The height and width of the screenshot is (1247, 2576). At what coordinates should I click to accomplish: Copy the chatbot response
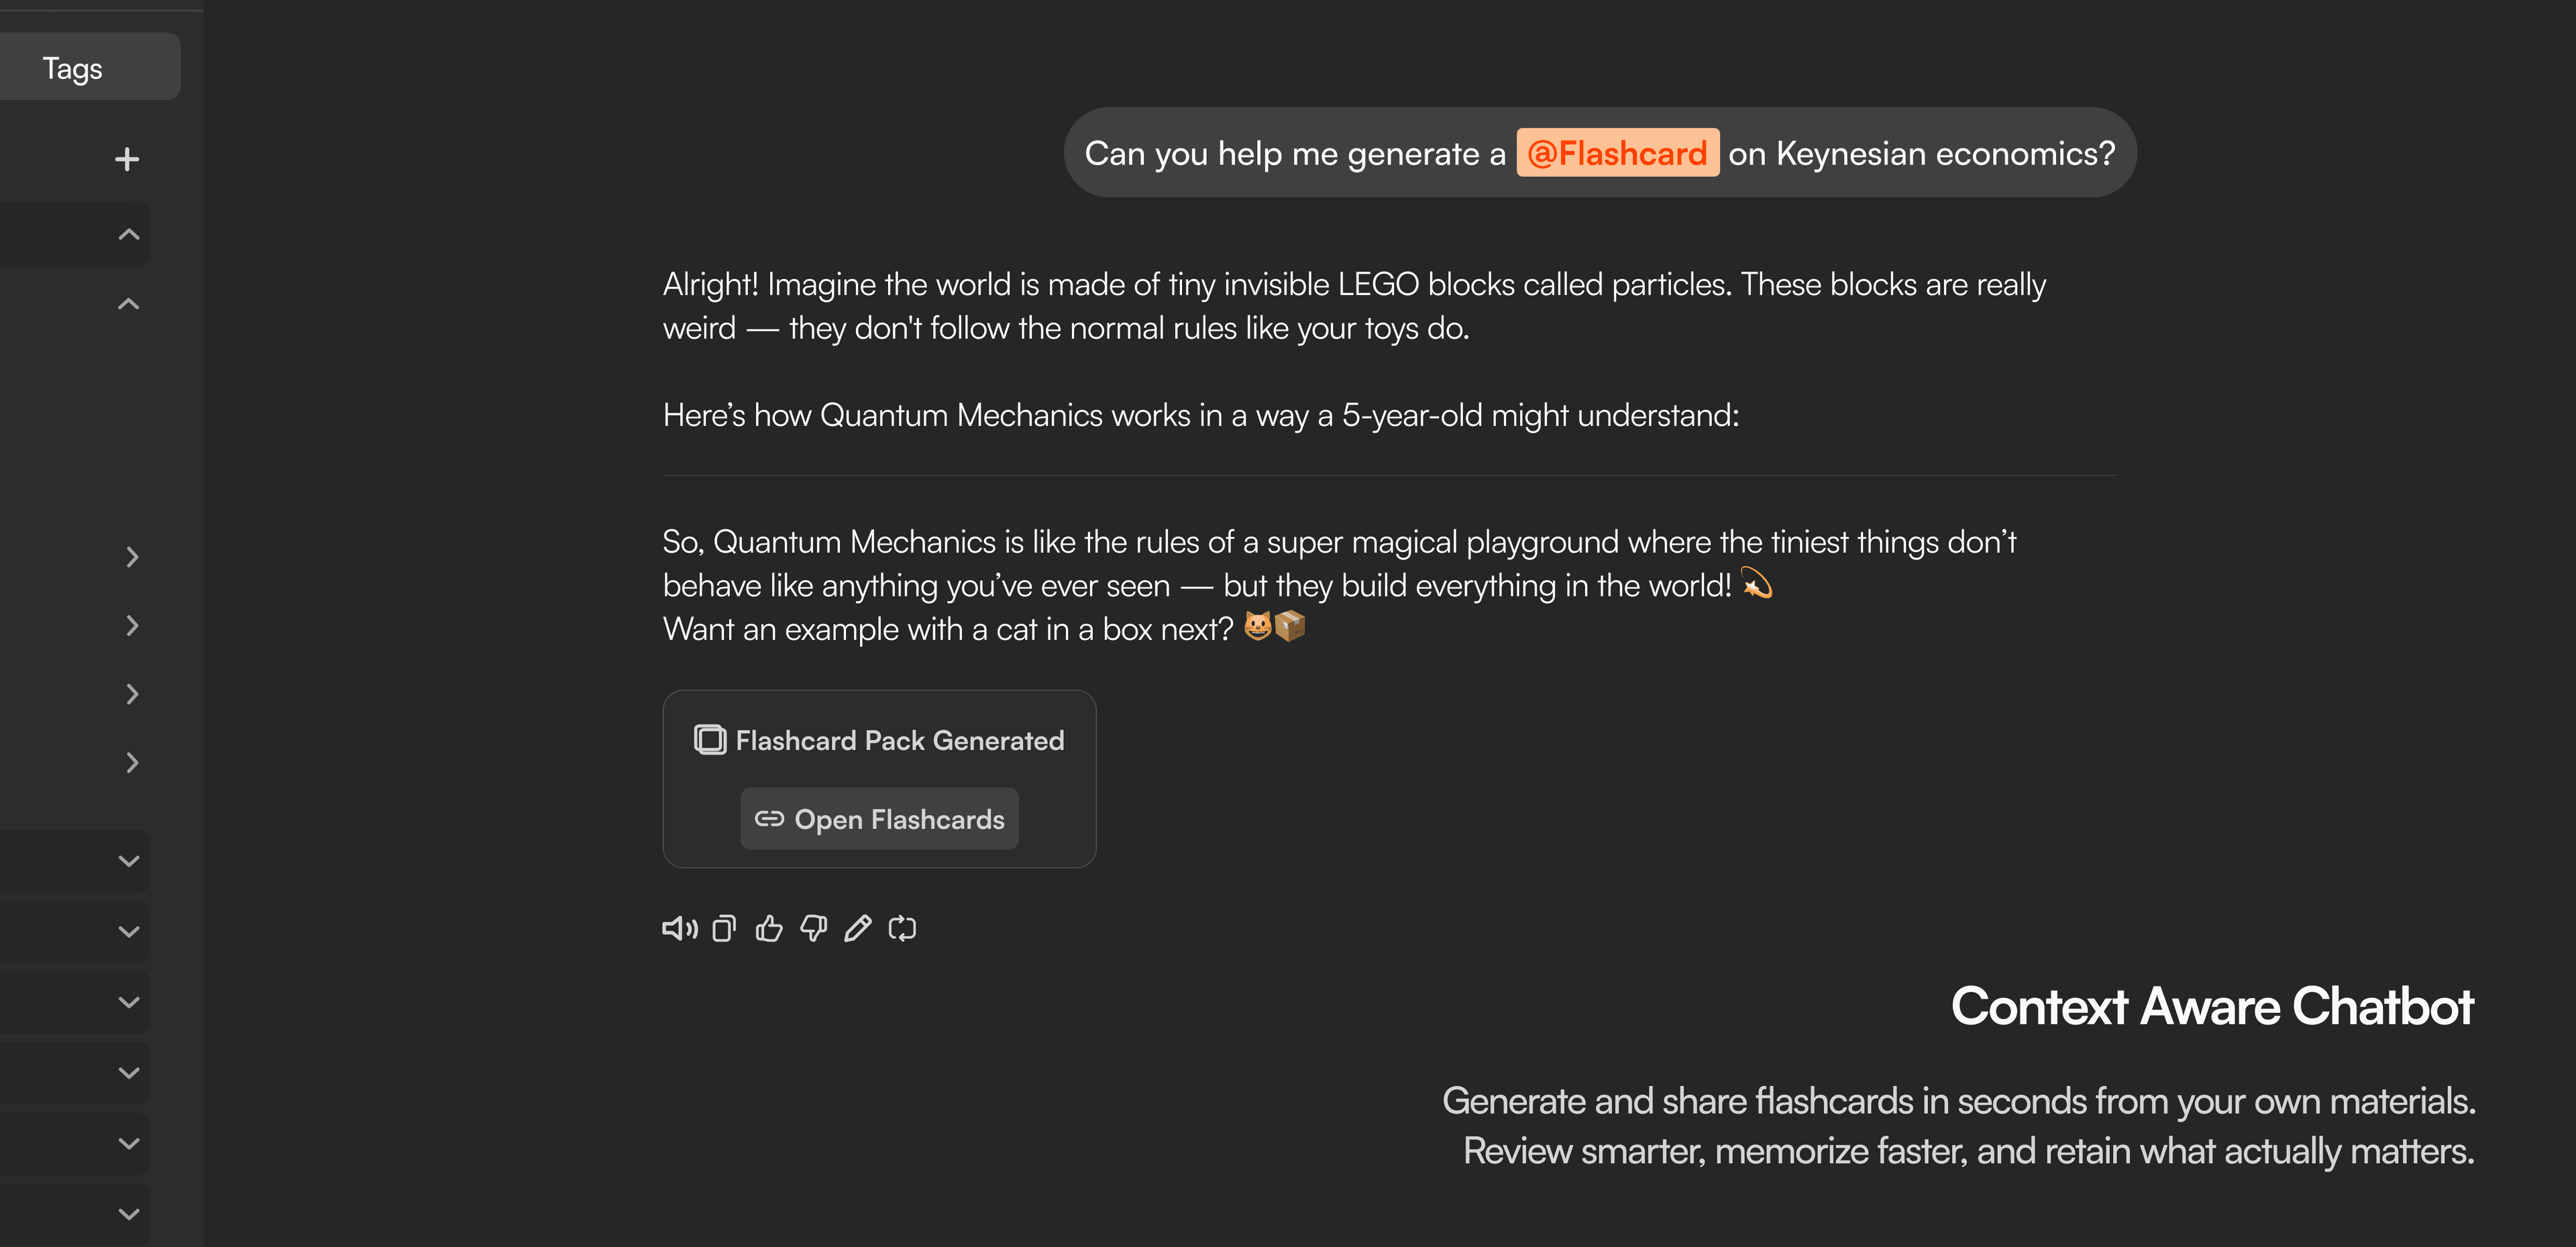click(724, 929)
